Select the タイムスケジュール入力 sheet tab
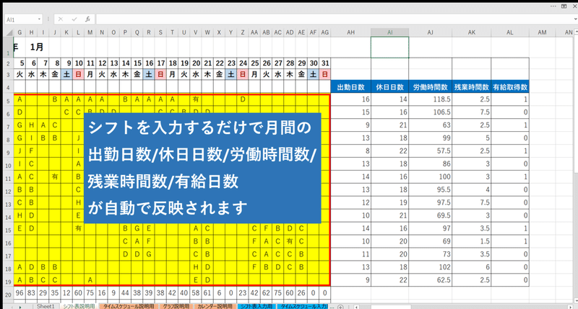This screenshot has height=309, width=578. click(x=303, y=306)
